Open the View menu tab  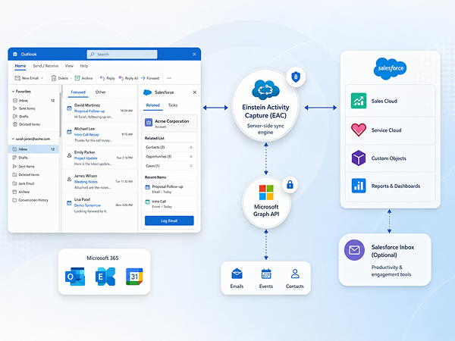(x=69, y=66)
